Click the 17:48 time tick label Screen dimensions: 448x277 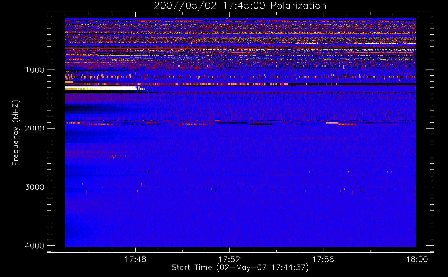pyautogui.click(x=135, y=260)
